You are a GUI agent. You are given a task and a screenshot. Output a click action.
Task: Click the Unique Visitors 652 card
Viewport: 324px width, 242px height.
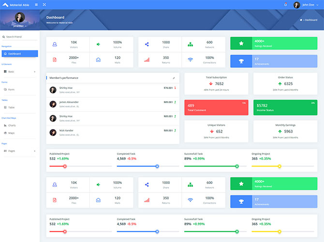[216, 131]
